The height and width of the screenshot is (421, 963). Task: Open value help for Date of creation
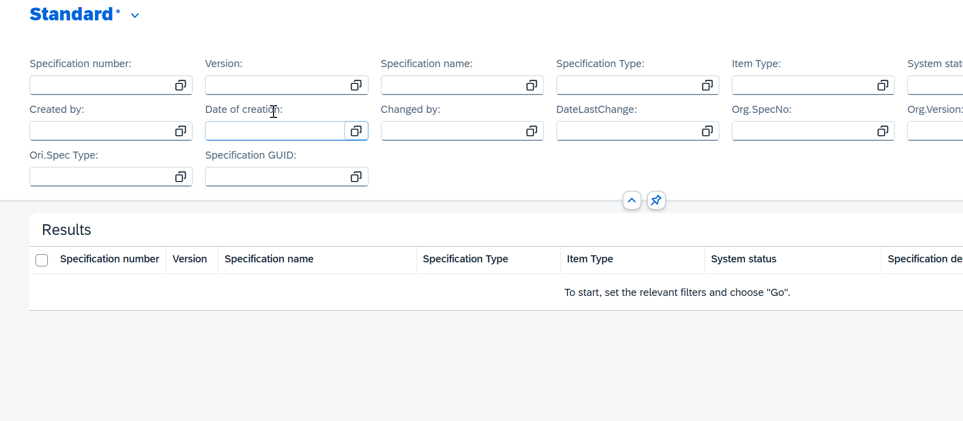click(356, 131)
